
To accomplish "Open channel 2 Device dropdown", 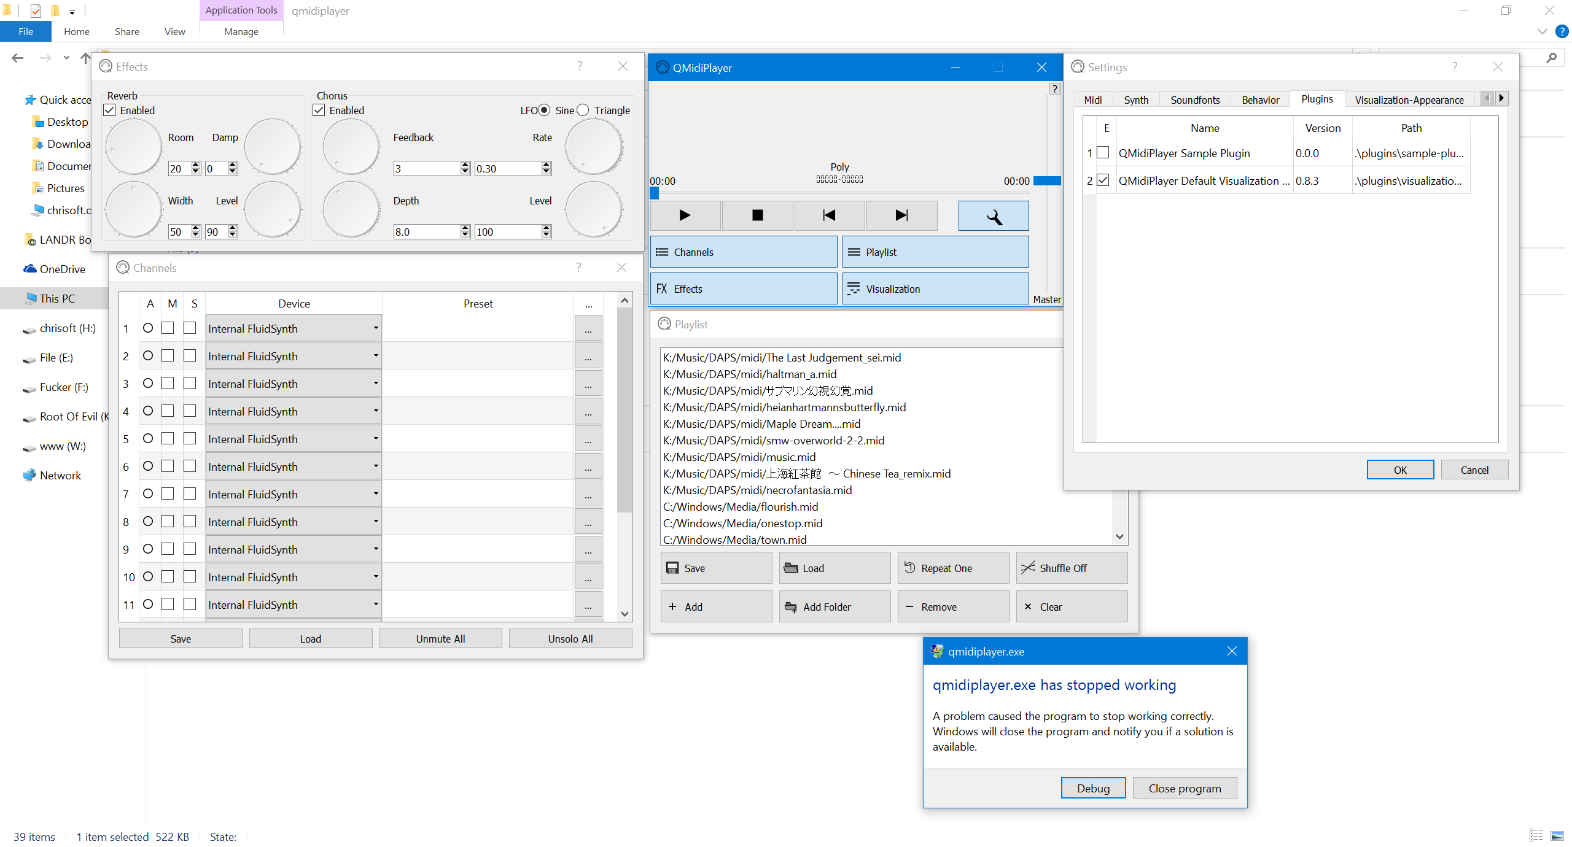I will (294, 356).
